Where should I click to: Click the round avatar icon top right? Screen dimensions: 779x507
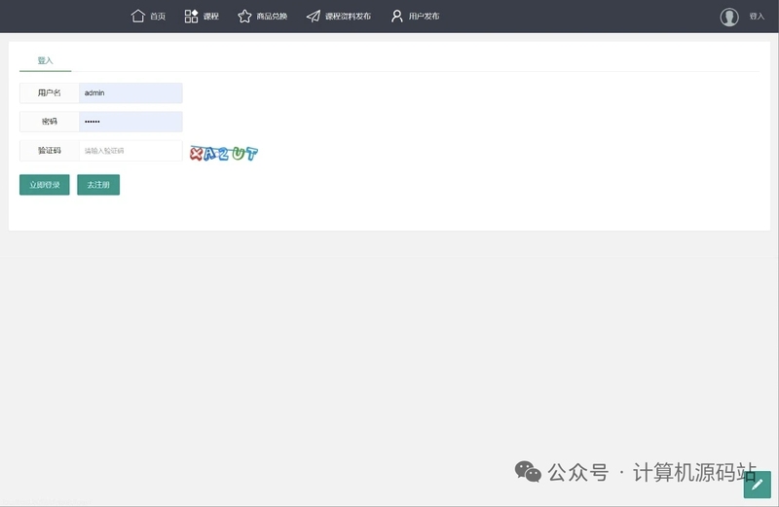click(728, 17)
